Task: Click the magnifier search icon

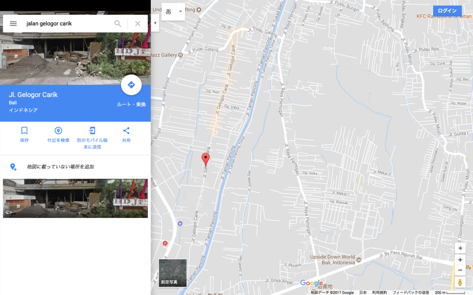Action: click(118, 24)
